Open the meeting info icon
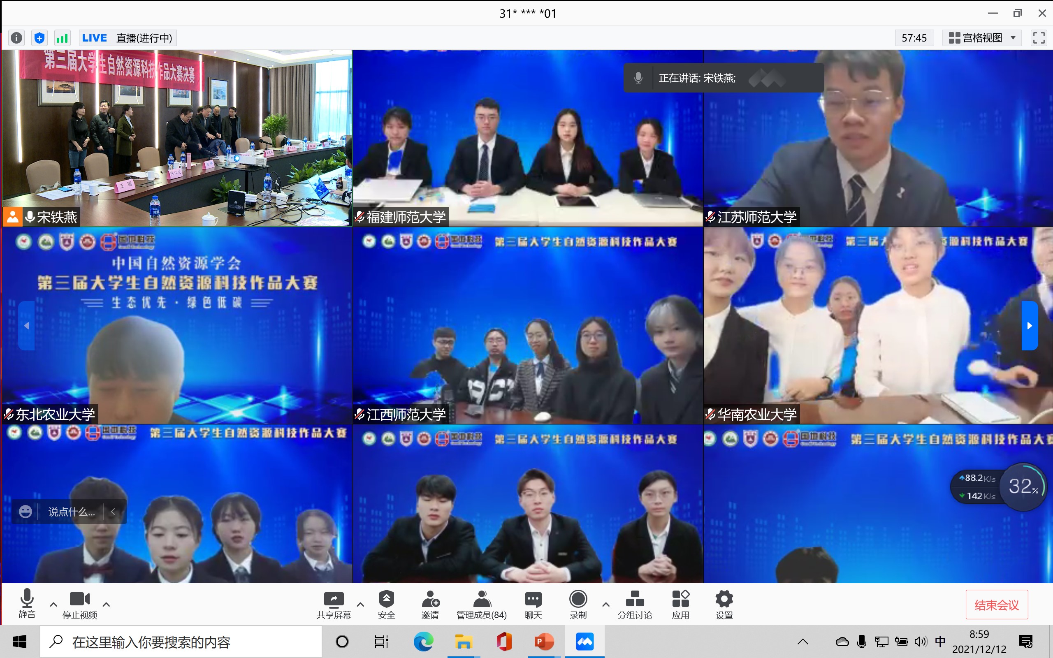Screen dimensions: 1053x658 [16, 38]
